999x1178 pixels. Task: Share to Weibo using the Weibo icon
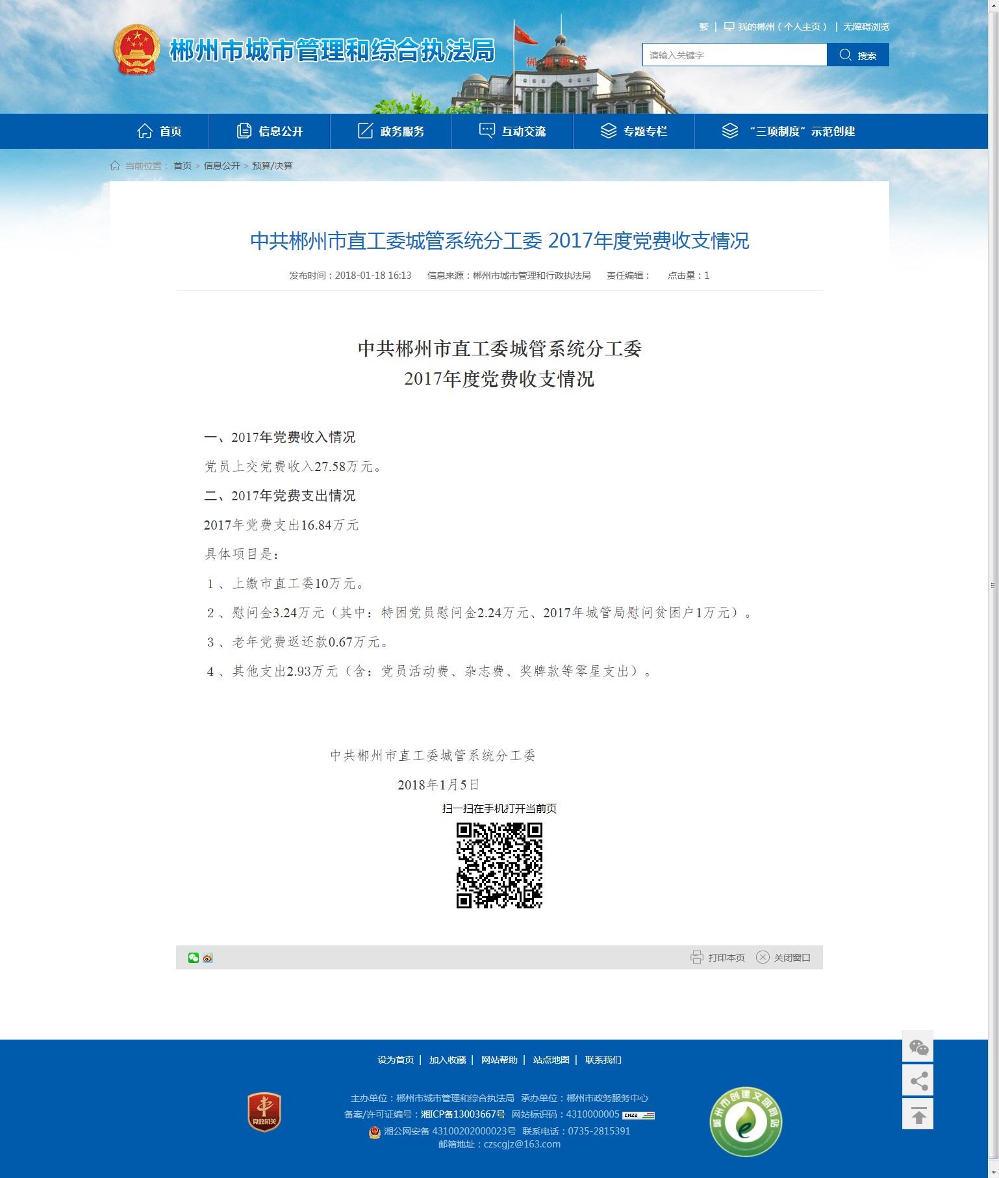click(x=208, y=958)
